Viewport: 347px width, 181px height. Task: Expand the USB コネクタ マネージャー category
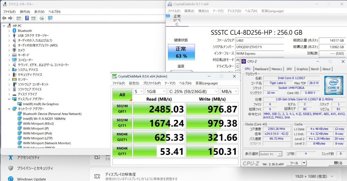(x=9, y=35)
